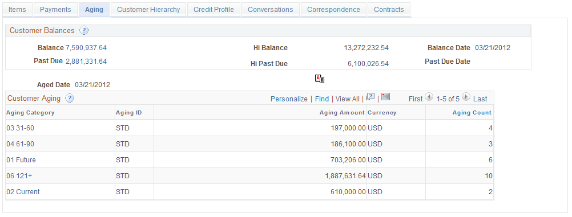Go to next rows arrow icon
This screenshot has width=572, height=217.
(466, 97)
